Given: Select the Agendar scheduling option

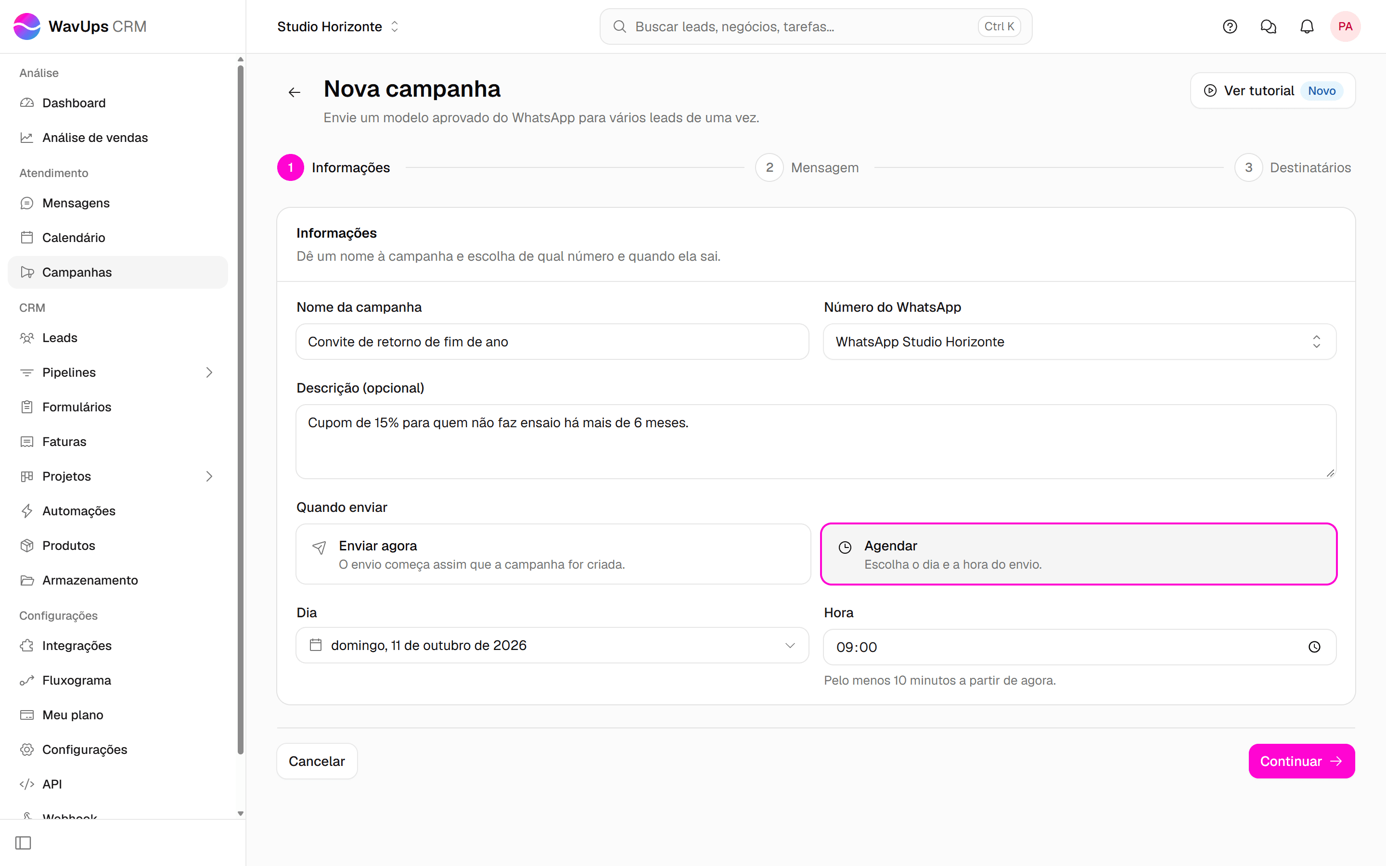Looking at the screenshot, I should (1079, 554).
